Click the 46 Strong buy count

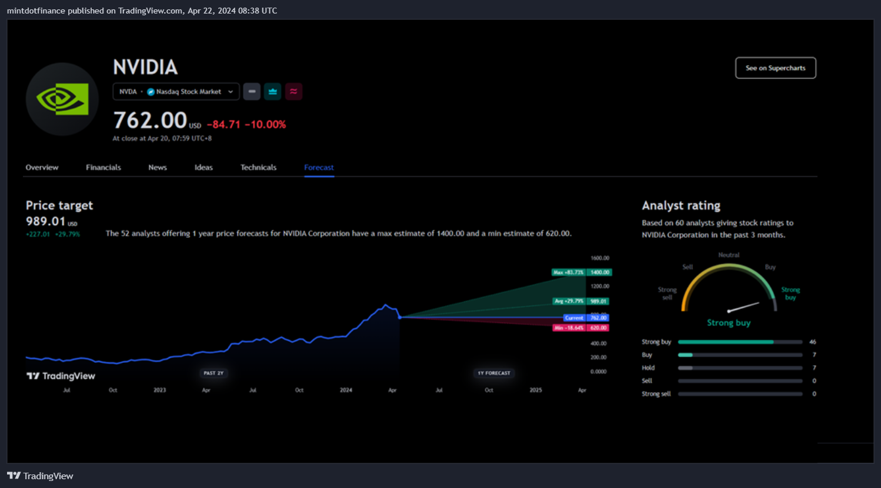pyautogui.click(x=813, y=342)
